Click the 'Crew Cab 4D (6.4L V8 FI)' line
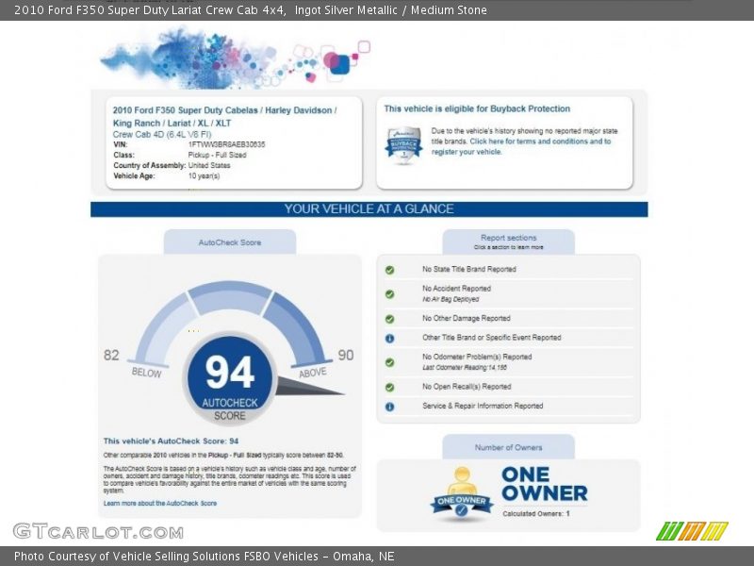Screen dimensions: 754x566 point(162,134)
